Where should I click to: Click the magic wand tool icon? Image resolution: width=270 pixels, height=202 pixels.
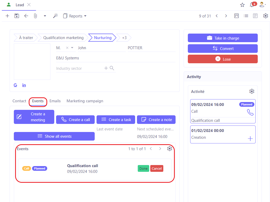[x=55, y=16]
